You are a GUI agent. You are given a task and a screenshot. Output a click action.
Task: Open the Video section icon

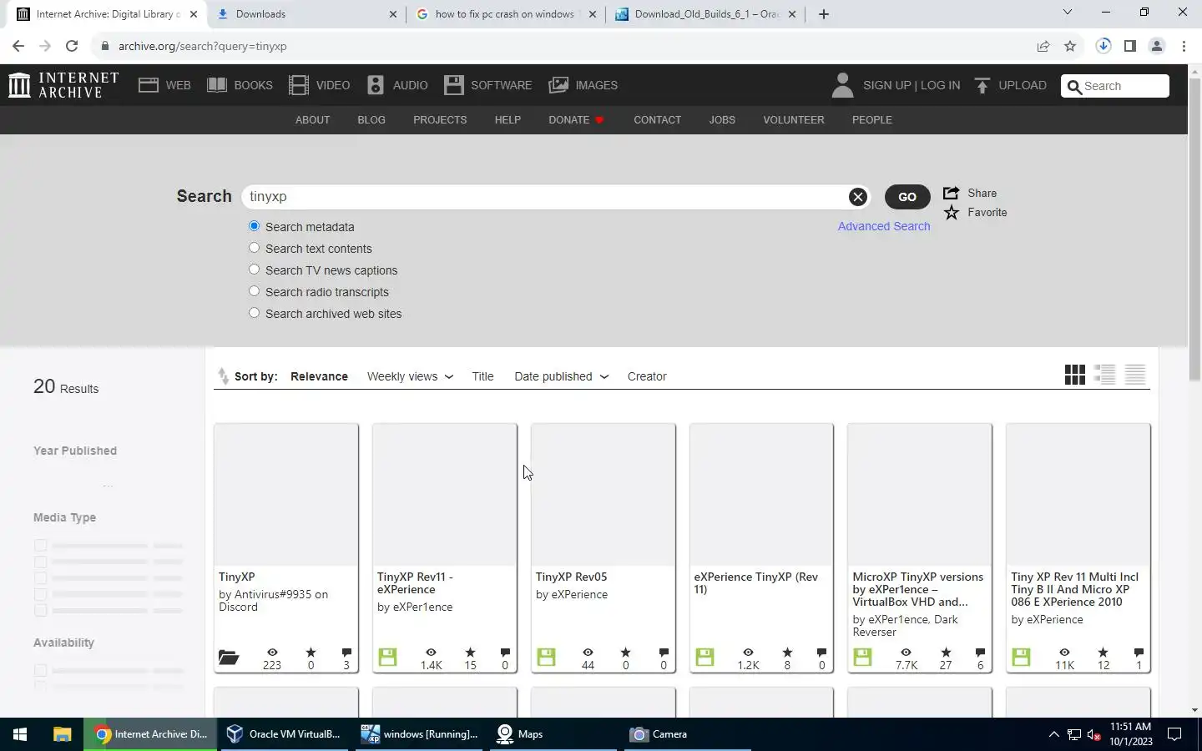[x=299, y=85]
